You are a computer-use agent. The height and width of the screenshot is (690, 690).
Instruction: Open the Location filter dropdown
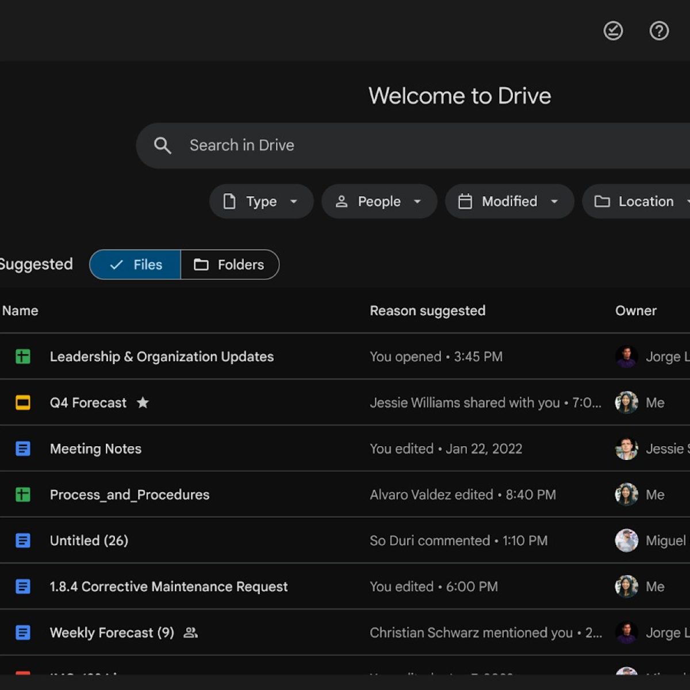[638, 201]
